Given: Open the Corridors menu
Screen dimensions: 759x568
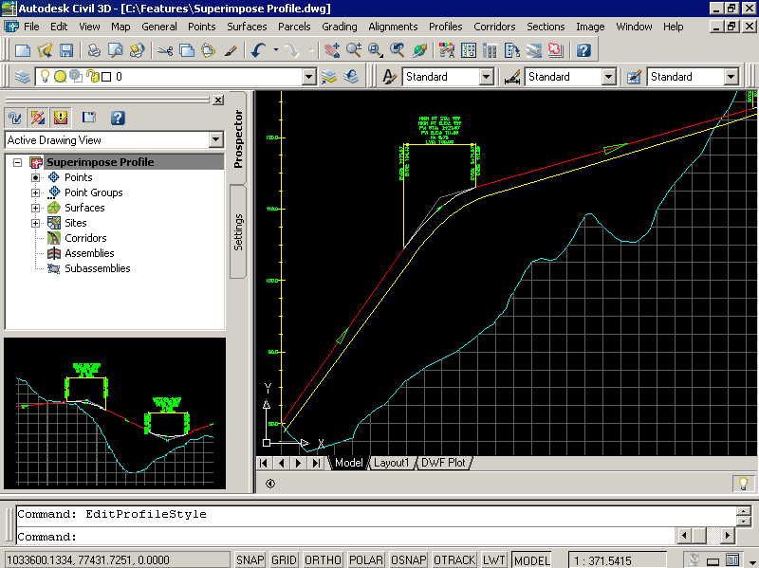Looking at the screenshot, I should point(494,27).
